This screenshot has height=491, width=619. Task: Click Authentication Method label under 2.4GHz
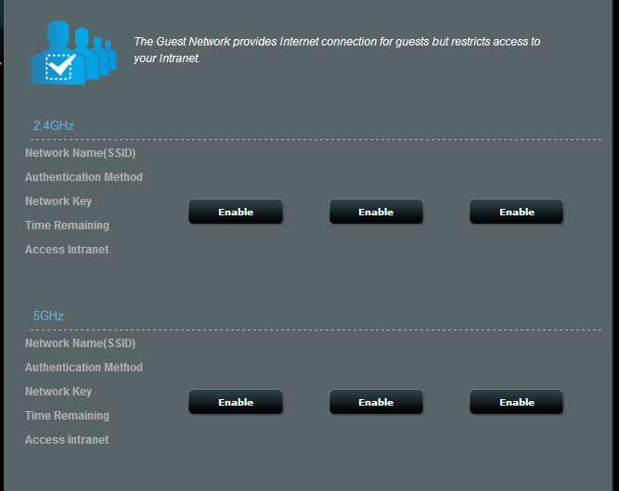pos(84,177)
